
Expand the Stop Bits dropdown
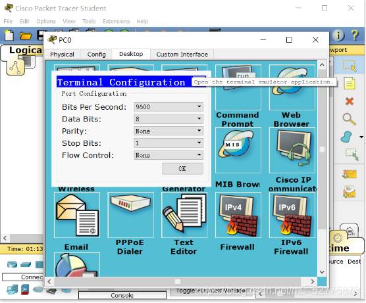169,143
